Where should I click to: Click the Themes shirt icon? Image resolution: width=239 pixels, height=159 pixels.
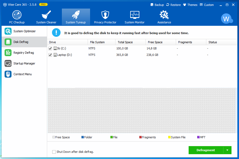click(185, 5)
